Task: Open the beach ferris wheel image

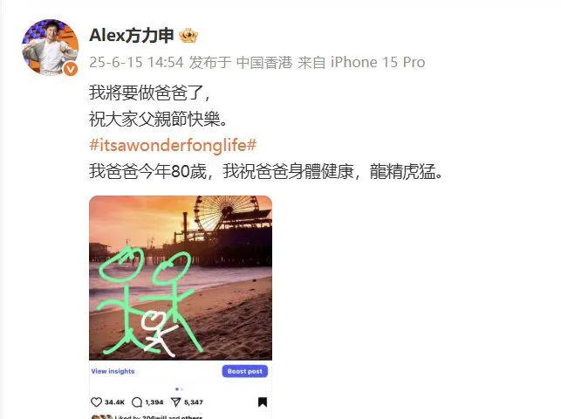Action: 181,278
